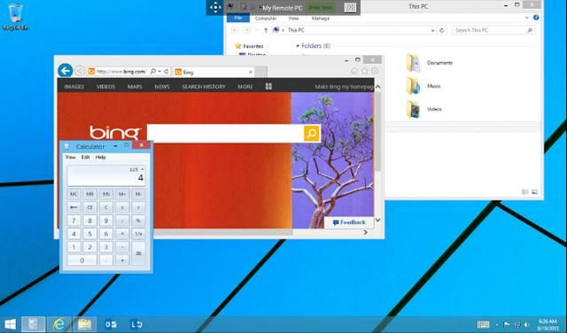Click the browser vertical scrollbar down arrow
Viewport: 567px width, 333px height.
pos(378,220)
